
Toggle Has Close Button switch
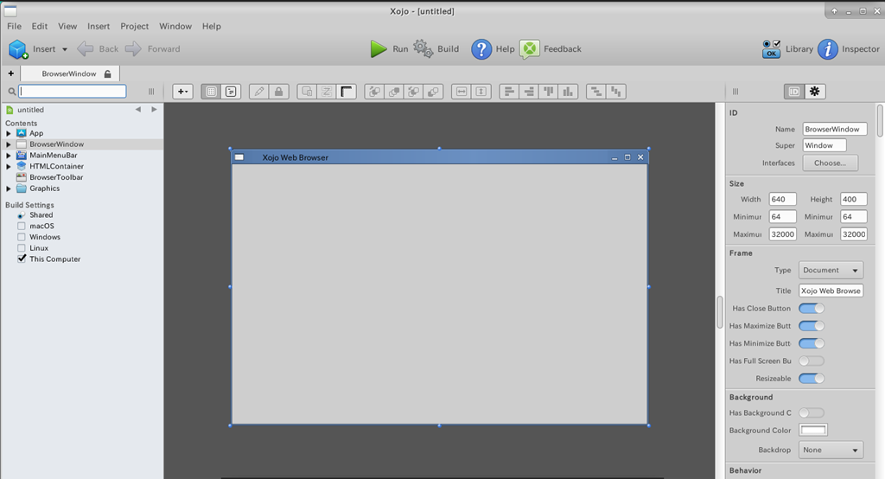coord(811,309)
